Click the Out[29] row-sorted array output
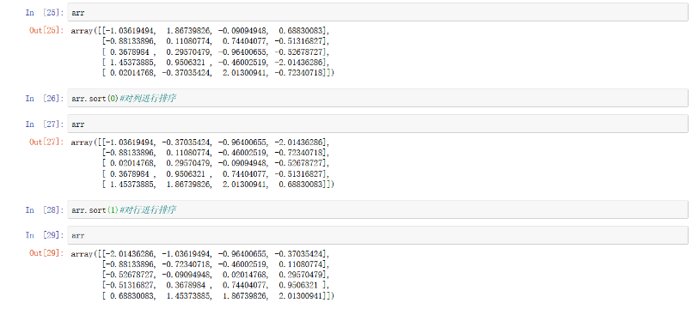Image resolution: width=692 pixels, height=309 pixels. point(202,274)
